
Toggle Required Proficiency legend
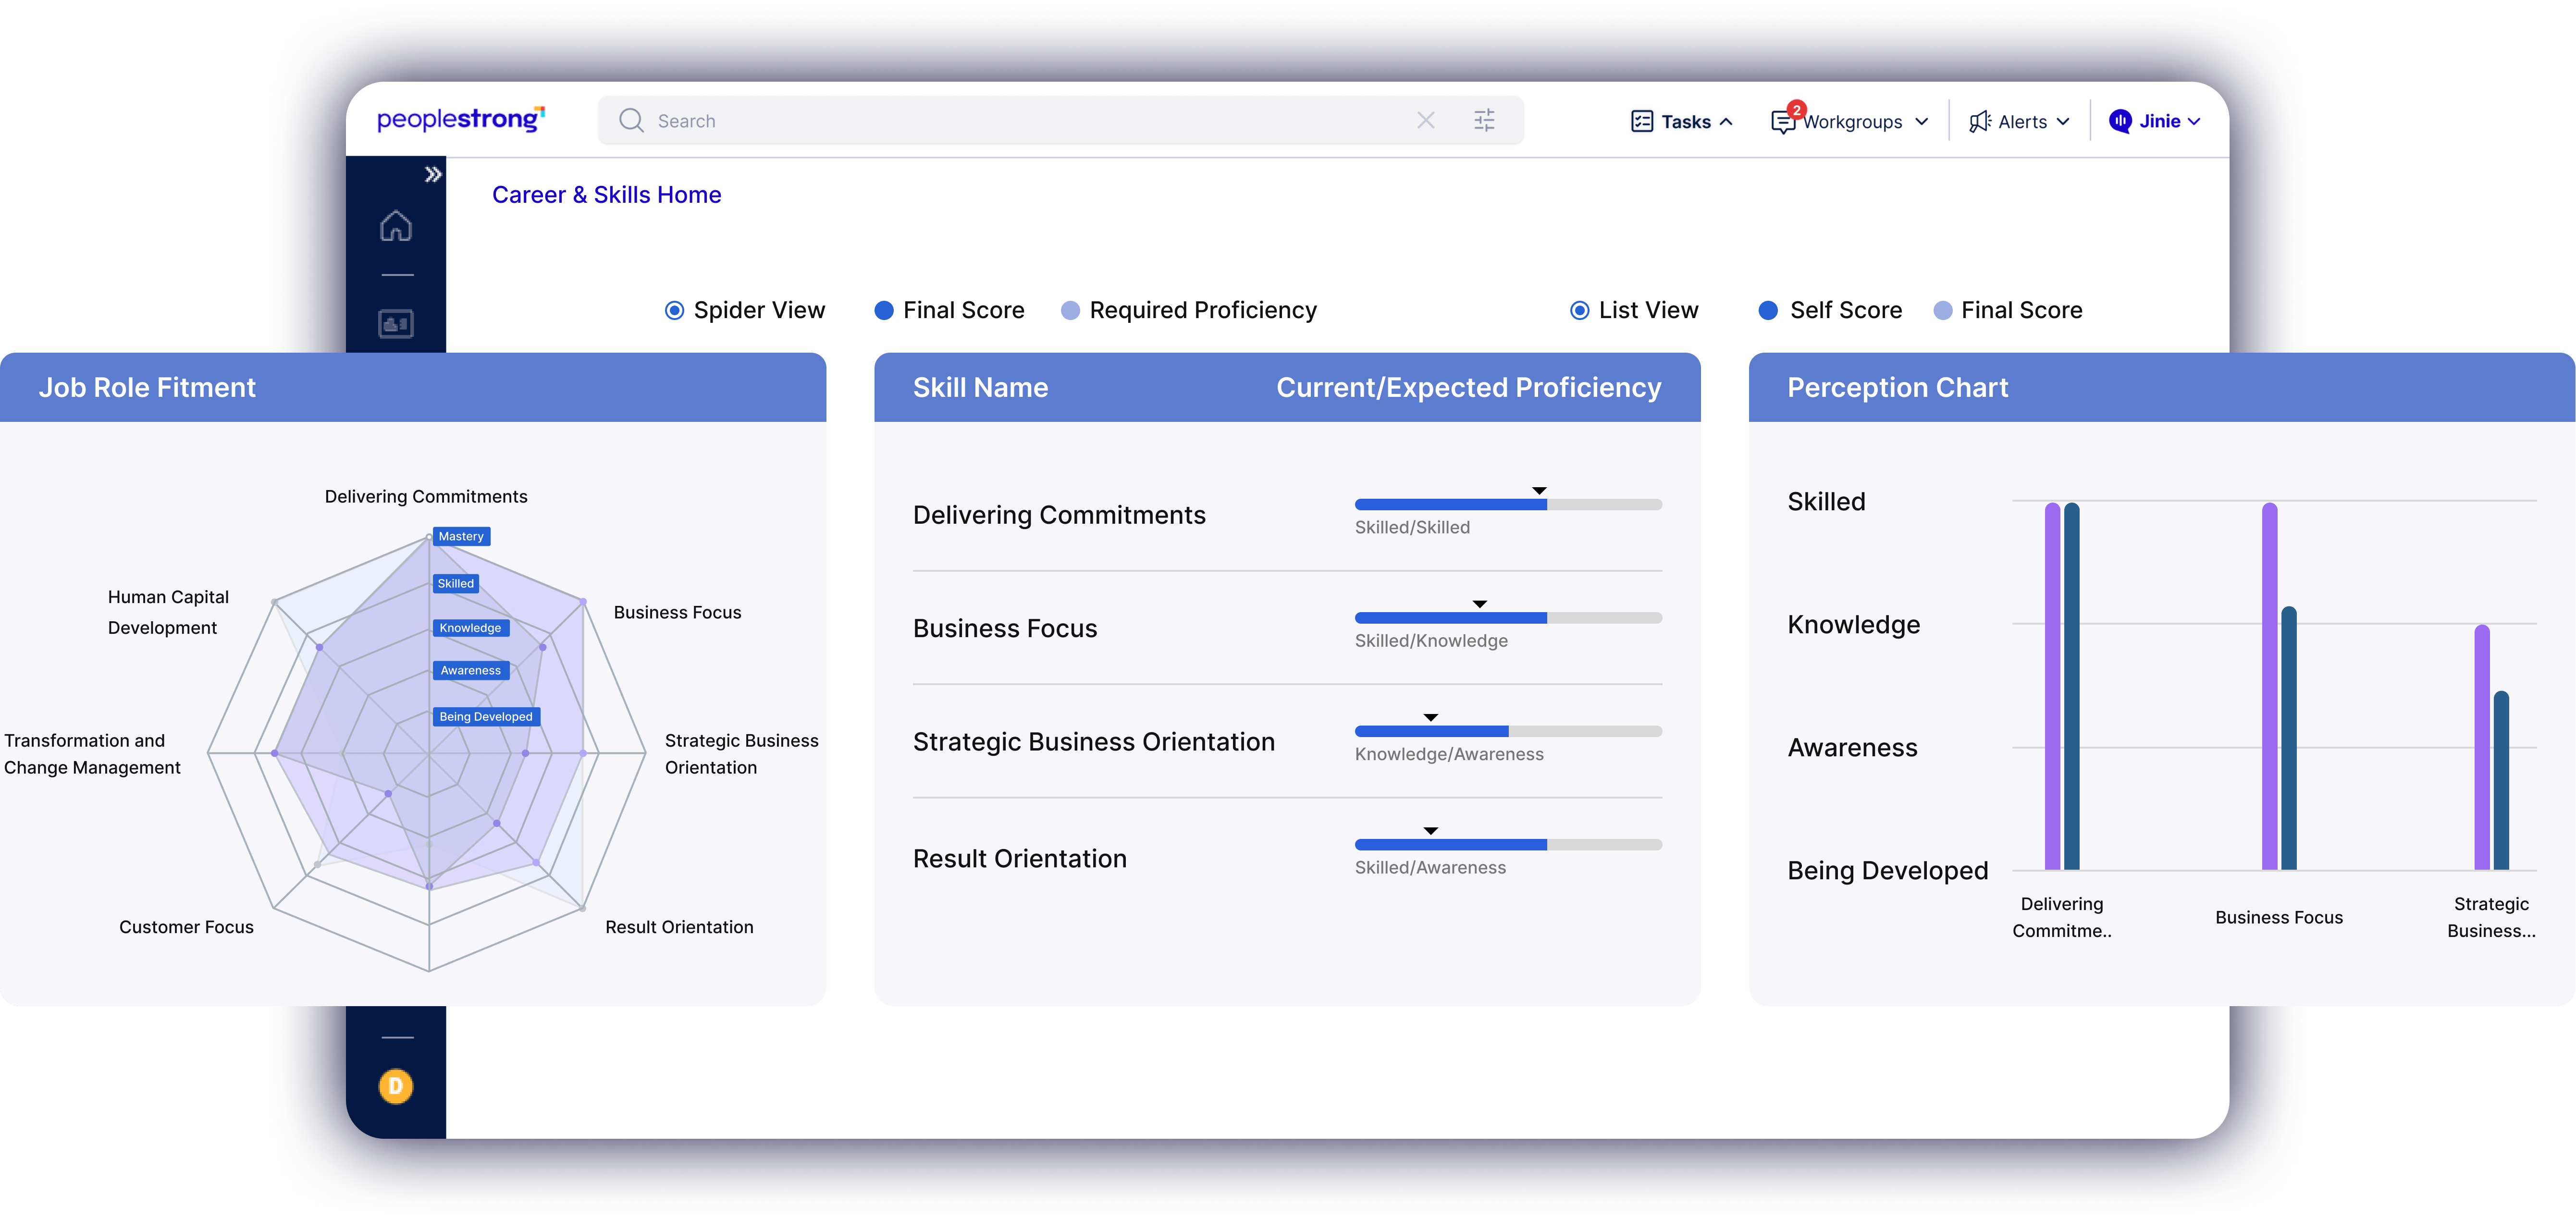point(1189,311)
